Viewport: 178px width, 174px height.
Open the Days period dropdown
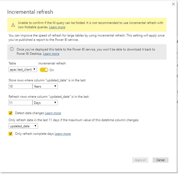[x=45, y=103]
